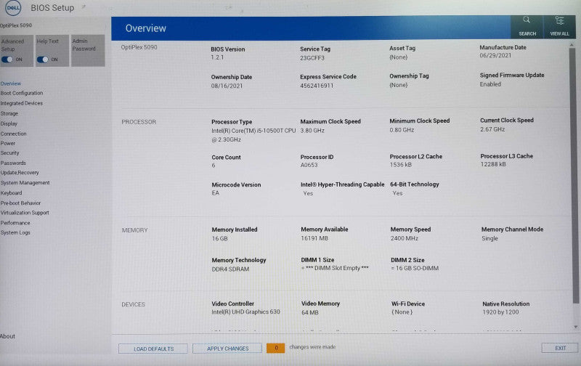
Task: Open the Admin Password tile
Action: [88, 51]
